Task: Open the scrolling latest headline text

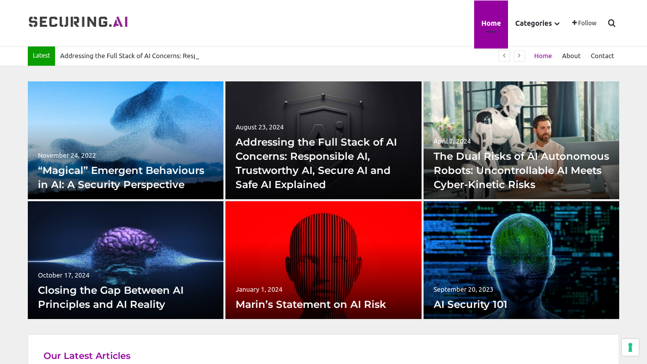Action: point(129,56)
